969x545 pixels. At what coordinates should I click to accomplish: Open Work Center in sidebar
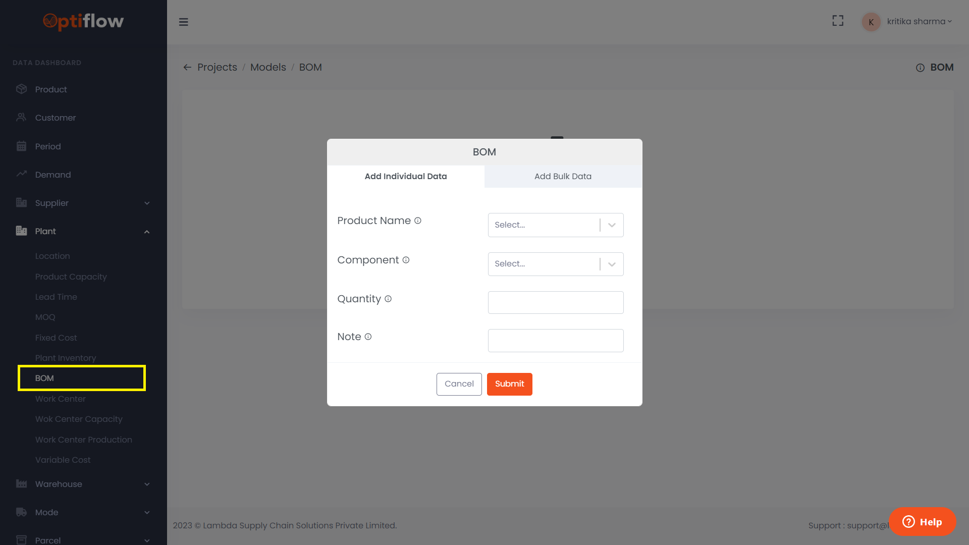click(x=61, y=399)
